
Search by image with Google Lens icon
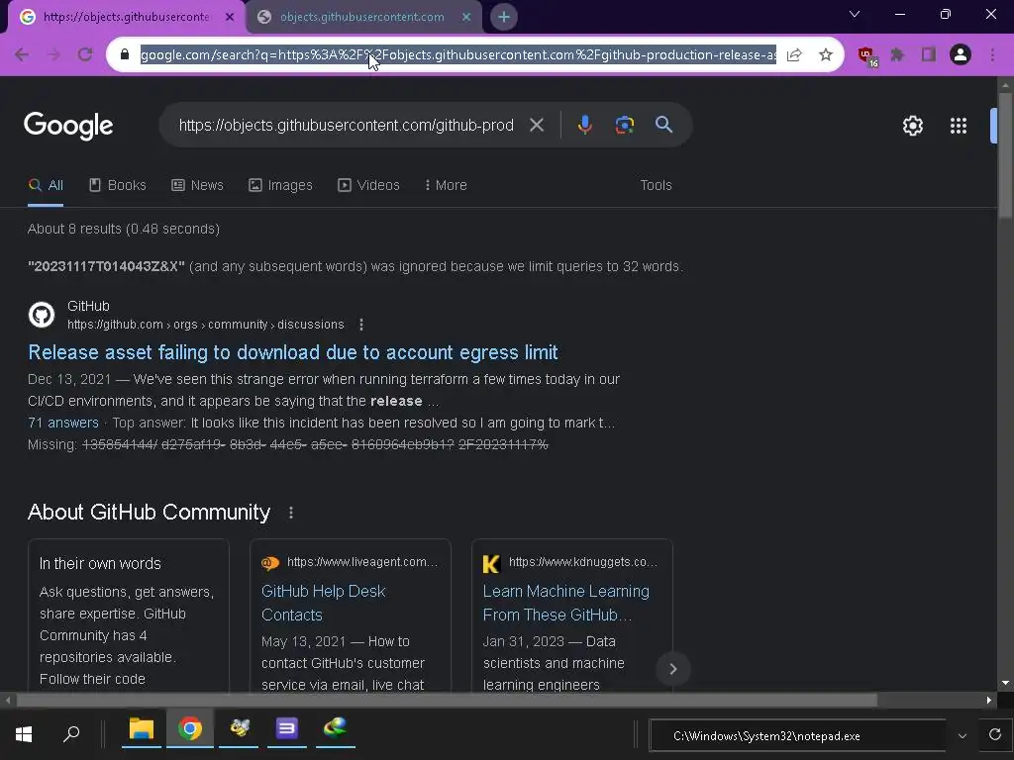click(625, 125)
